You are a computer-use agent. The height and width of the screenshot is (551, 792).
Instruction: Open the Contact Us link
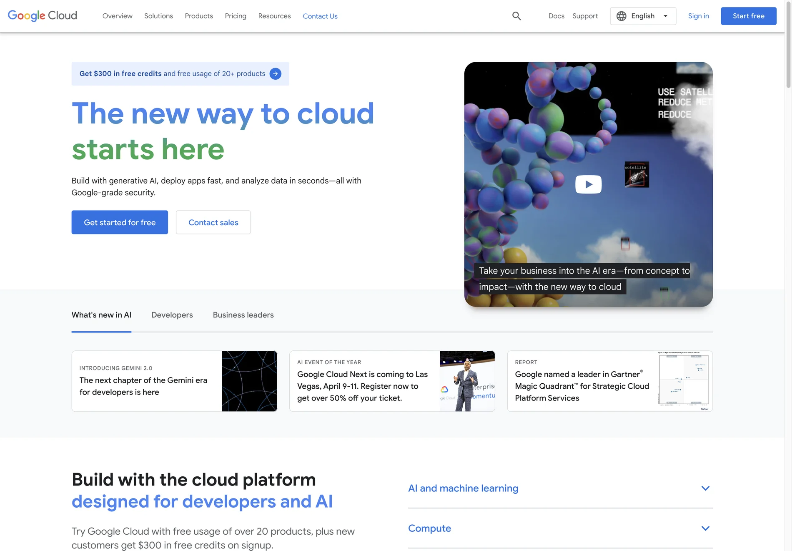320,16
